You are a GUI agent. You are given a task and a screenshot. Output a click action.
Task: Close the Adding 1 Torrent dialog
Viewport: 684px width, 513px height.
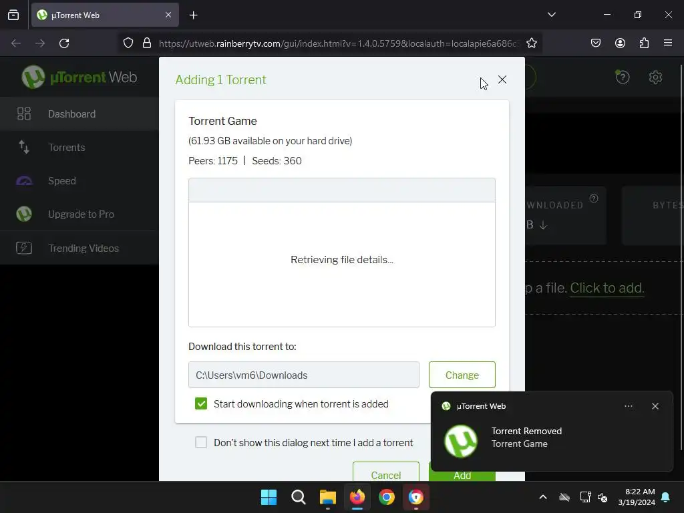(502, 79)
